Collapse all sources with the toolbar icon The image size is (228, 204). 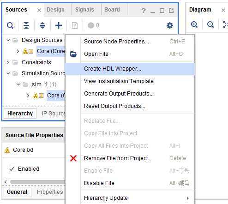[26, 25]
